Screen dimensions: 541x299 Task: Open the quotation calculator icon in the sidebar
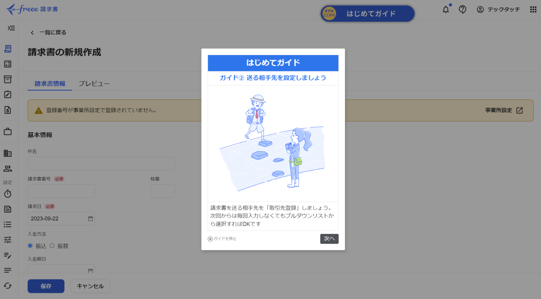pos(8,64)
